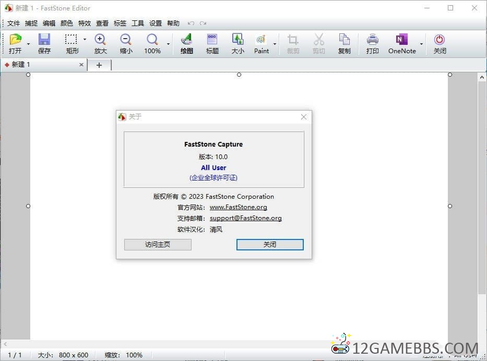Save the image with 保存 icon

(x=44, y=40)
